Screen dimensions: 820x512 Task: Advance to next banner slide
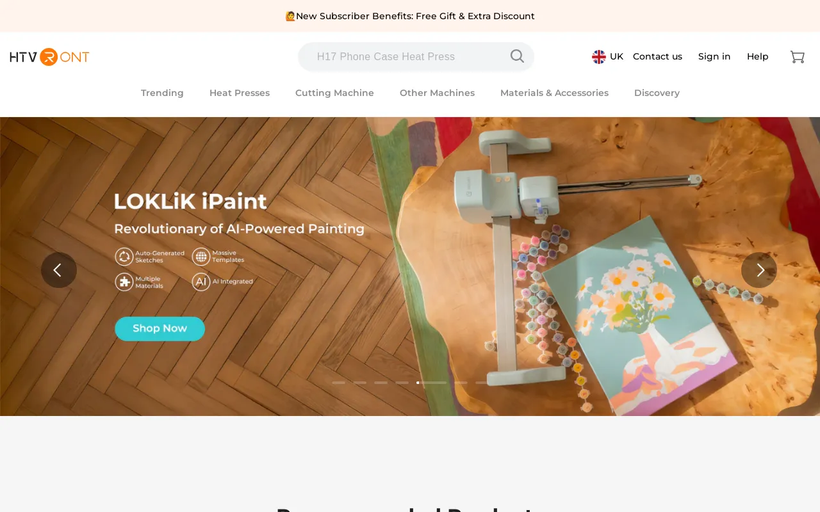click(x=759, y=270)
